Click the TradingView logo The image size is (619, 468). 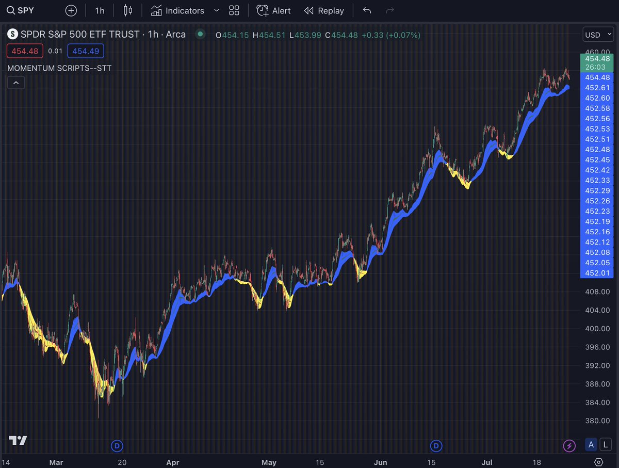18,440
